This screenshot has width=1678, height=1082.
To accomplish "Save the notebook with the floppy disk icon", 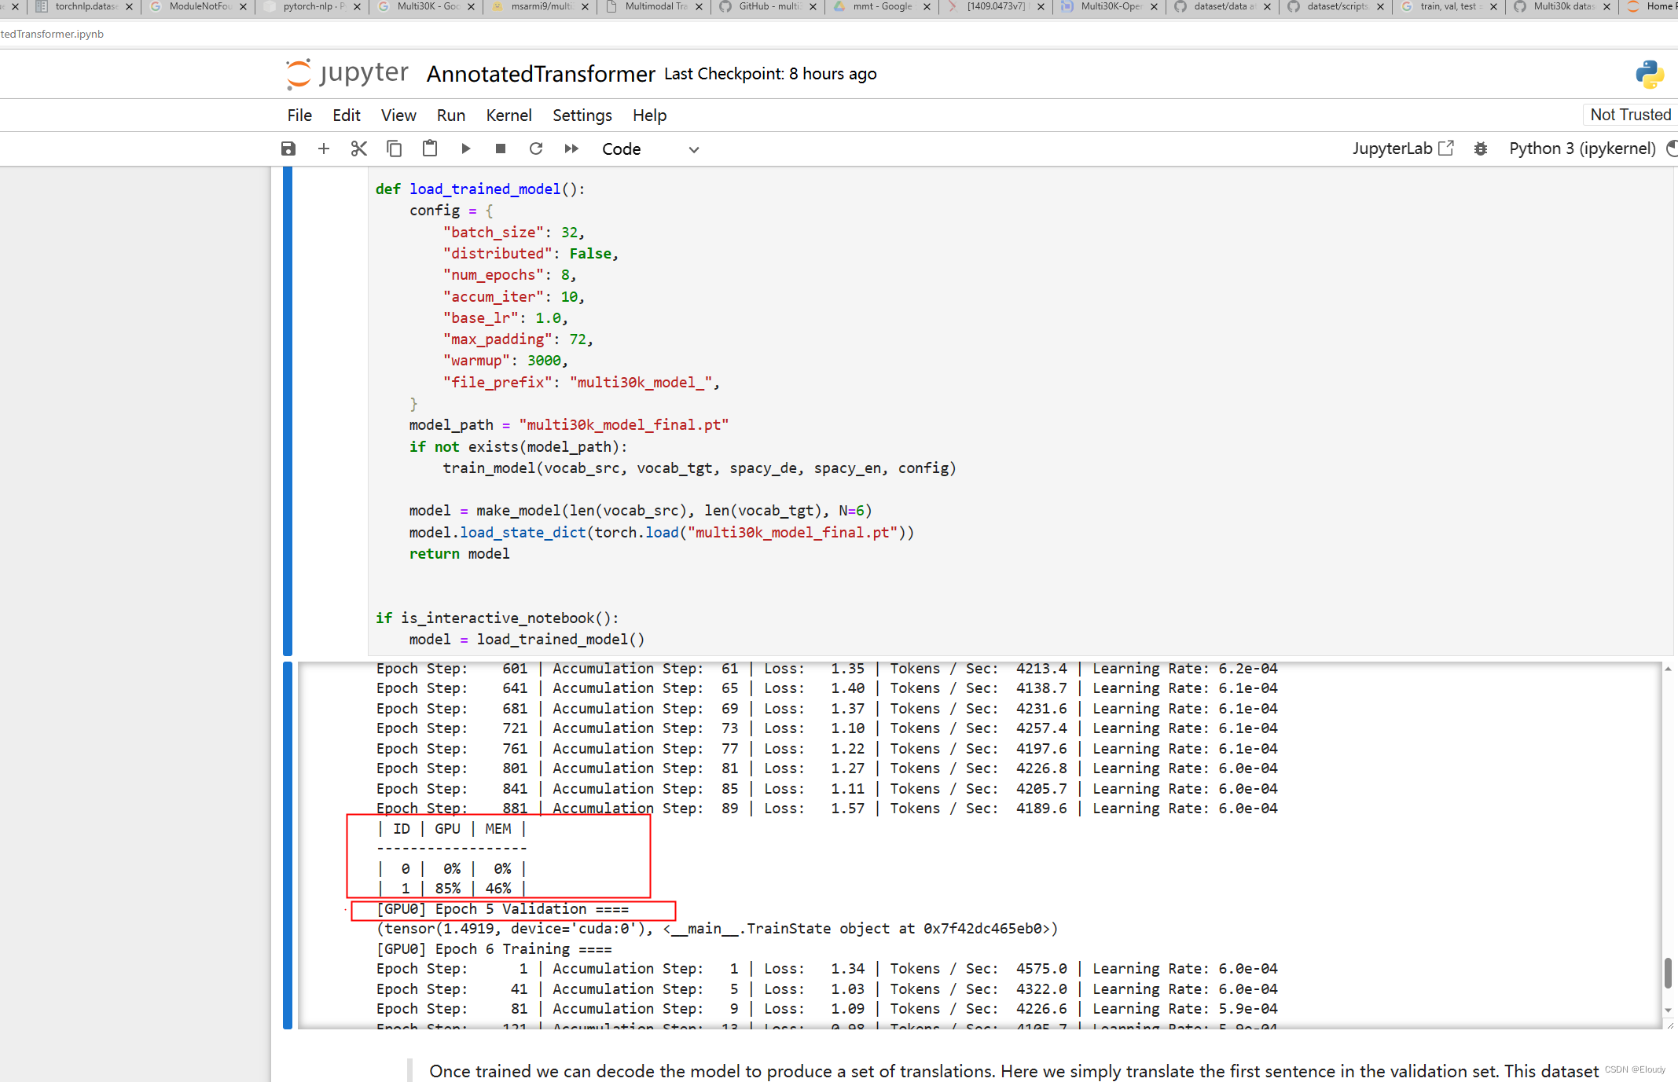I will tap(288, 149).
